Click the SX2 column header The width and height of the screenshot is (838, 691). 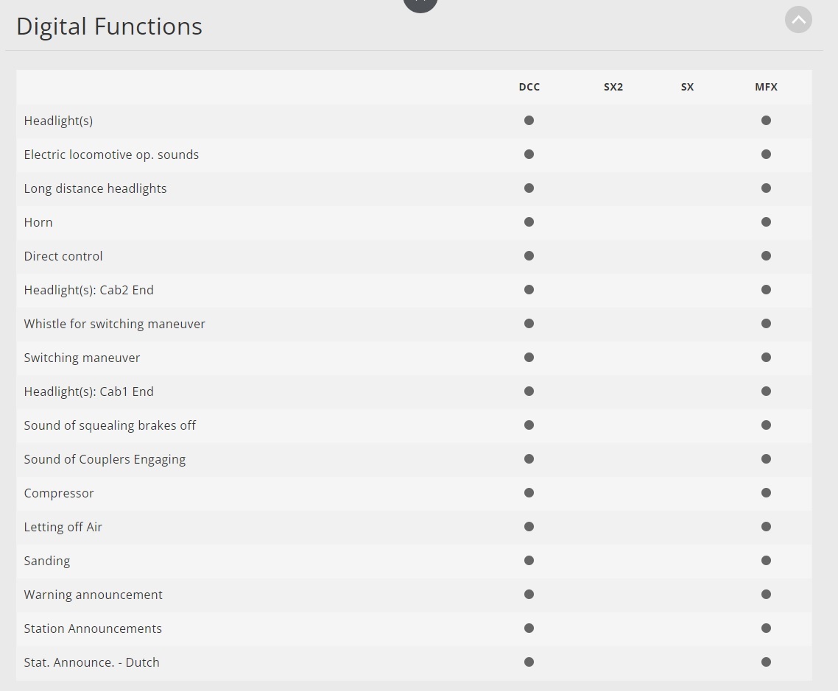pos(613,87)
